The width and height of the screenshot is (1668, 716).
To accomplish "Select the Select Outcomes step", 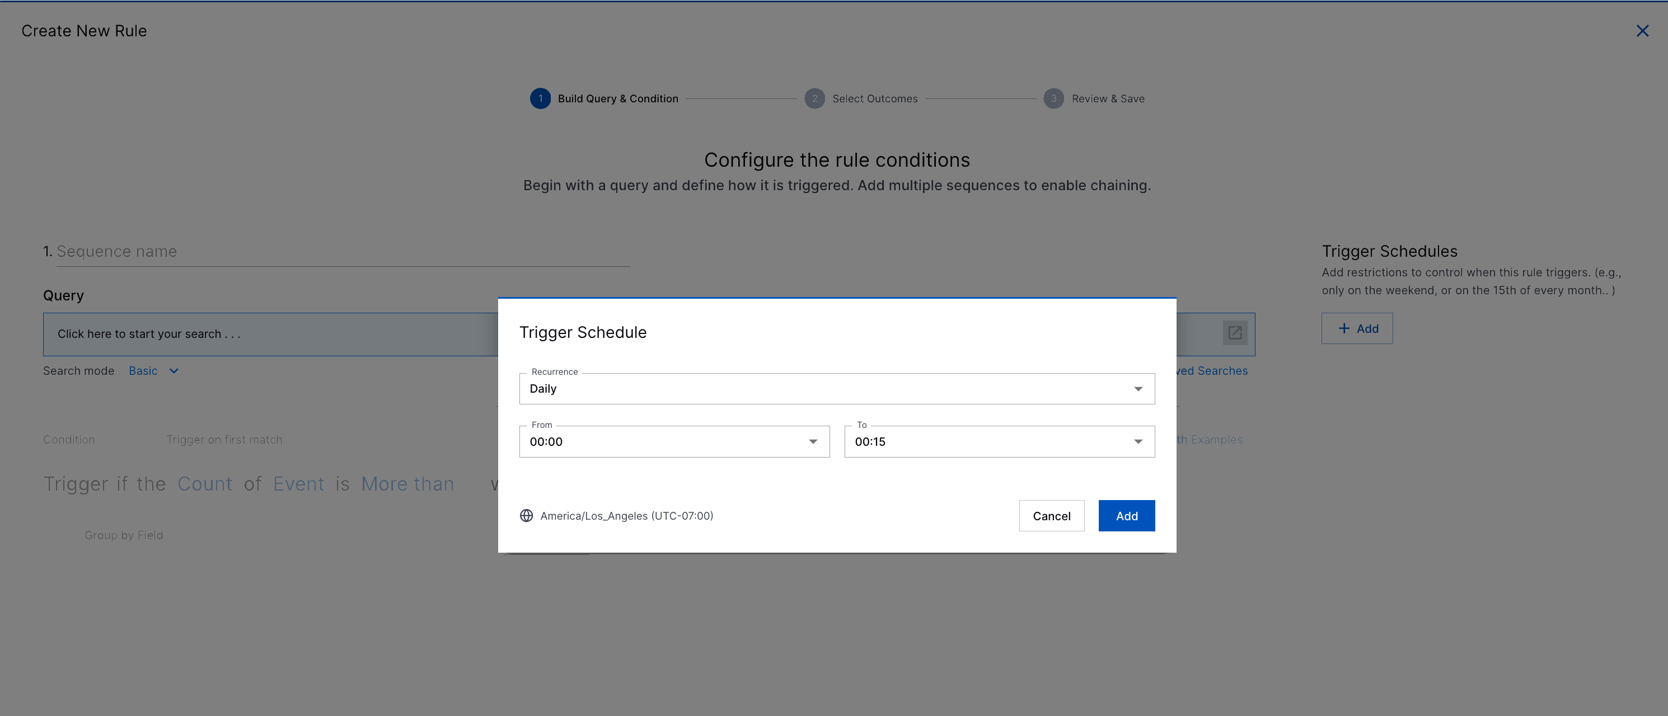I will (x=874, y=98).
